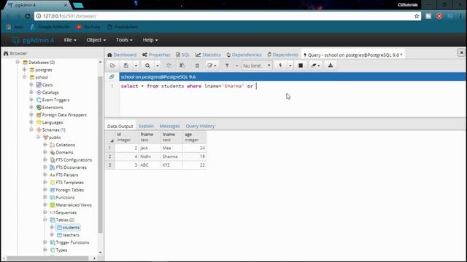467x262 pixels.
Task: Open the Clear eraser dropdown
Action: point(315,65)
